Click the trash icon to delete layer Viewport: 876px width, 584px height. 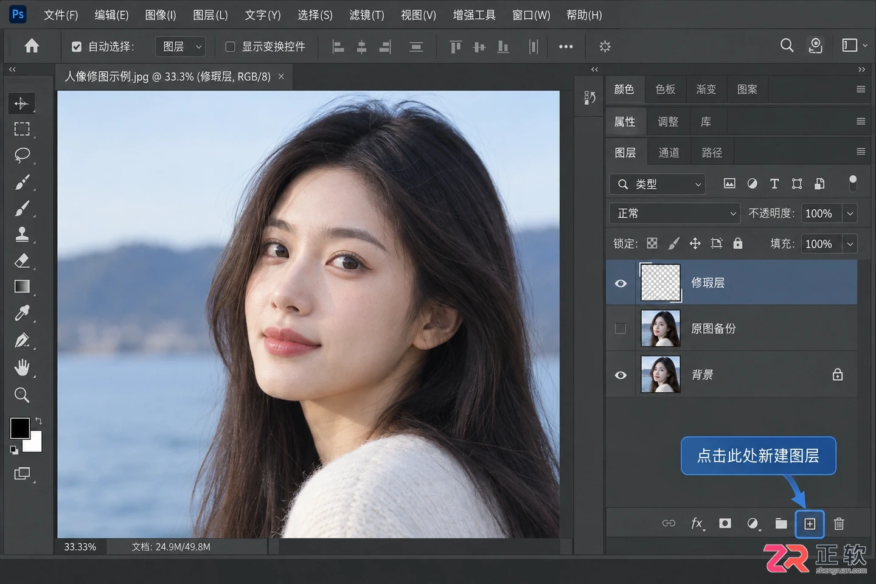tap(839, 524)
